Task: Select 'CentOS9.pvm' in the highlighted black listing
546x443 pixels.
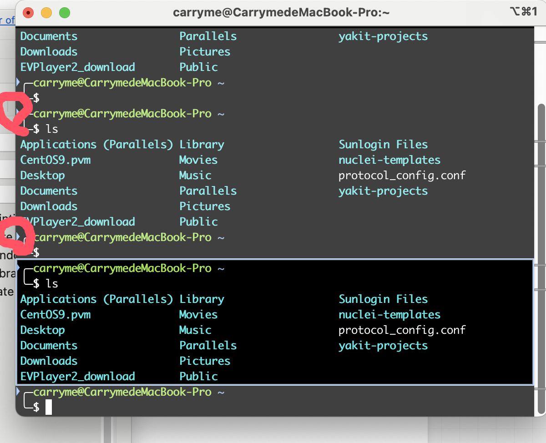Action: (55, 315)
